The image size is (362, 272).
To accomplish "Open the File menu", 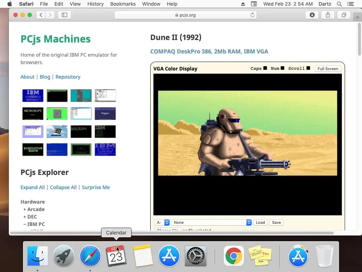I will click(44, 4).
